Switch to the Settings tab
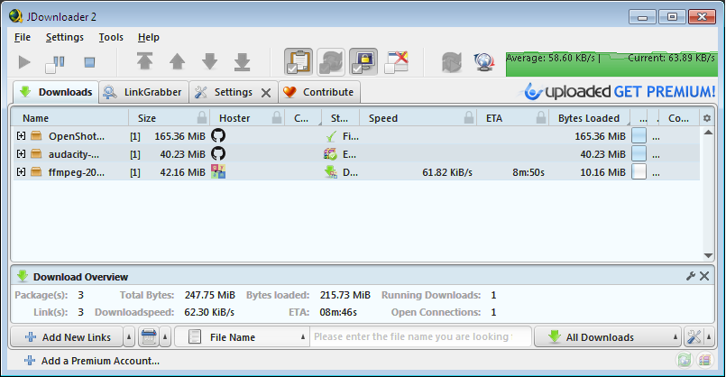The image size is (726, 377). (x=233, y=92)
